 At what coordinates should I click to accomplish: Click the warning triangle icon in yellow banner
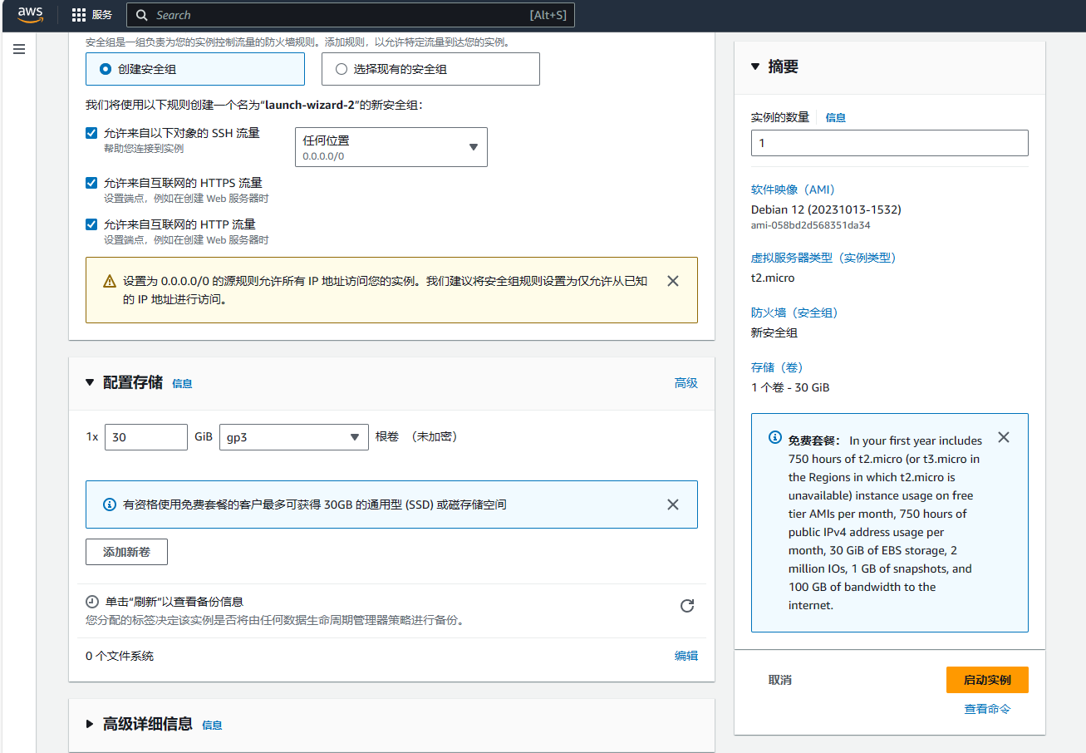[110, 282]
